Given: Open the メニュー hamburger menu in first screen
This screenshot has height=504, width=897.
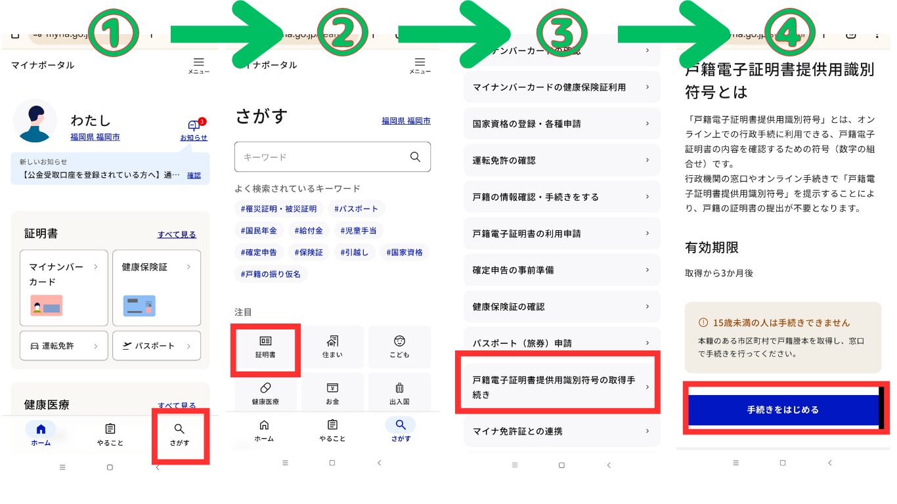Looking at the screenshot, I should point(198,65).
